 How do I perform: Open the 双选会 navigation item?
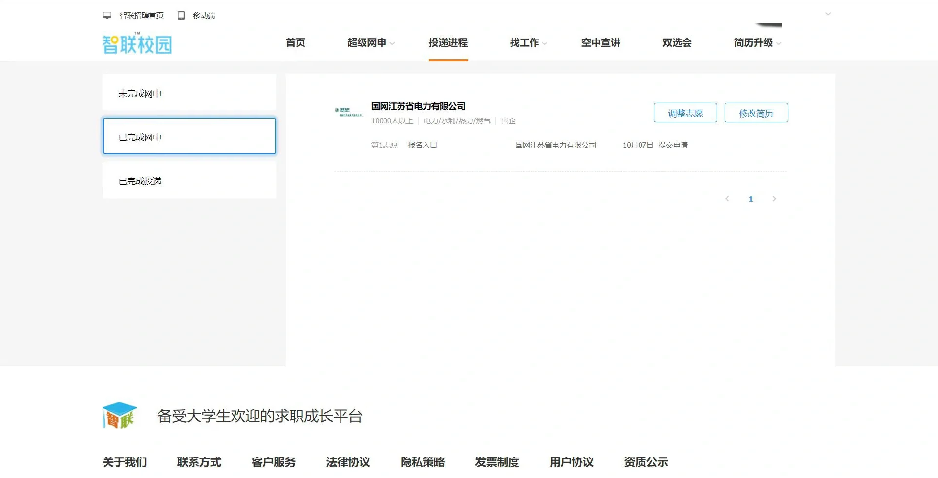[677, 43]
